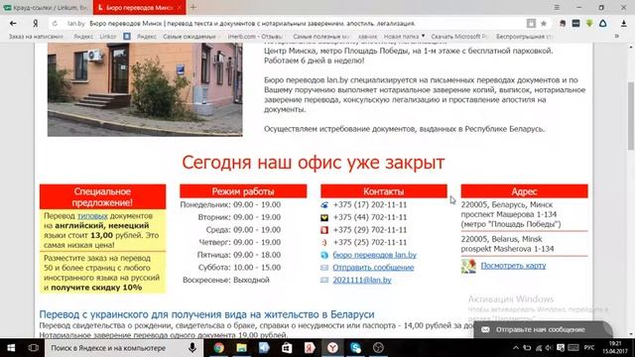Screen dimensions: 635x357
Task: Open 'Самые ожидаемые' bookmark
Action: click(x=190, y=37)
